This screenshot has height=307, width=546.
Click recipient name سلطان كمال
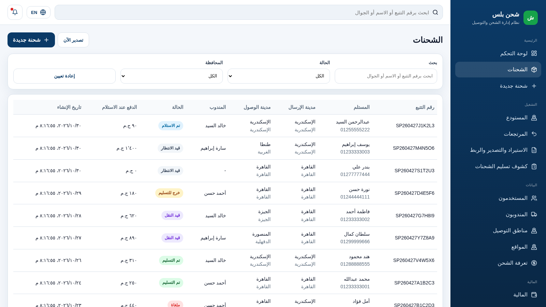point(357,234)
